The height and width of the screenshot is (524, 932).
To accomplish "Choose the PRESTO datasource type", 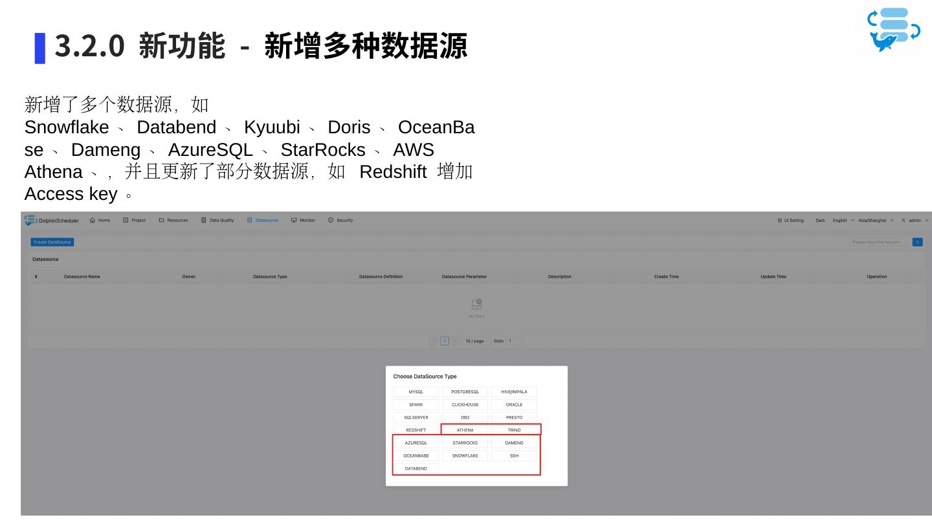I will point(515,417).
